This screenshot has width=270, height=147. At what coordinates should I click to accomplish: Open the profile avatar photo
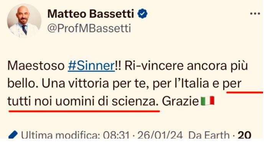[24, 21]
